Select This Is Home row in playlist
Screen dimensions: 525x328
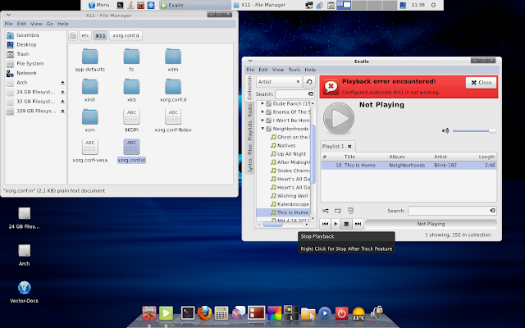pyautogui.click(x=409, y=166)
